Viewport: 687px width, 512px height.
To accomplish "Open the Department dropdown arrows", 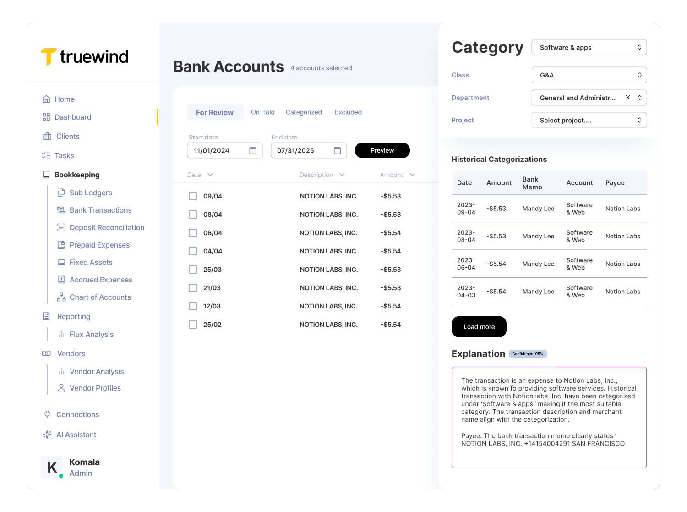I will (639, 98).
